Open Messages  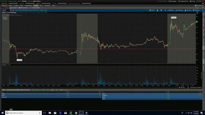pos(172,1)
